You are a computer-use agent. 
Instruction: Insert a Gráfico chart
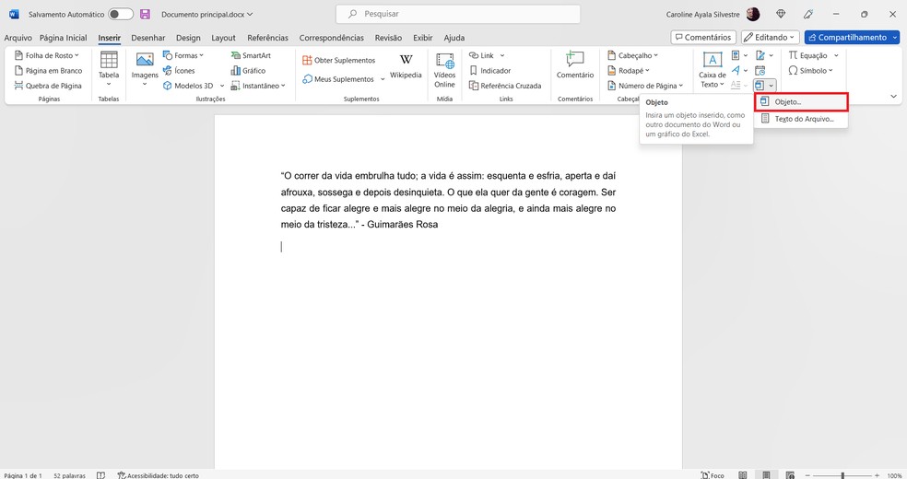[x=248, y=71]
